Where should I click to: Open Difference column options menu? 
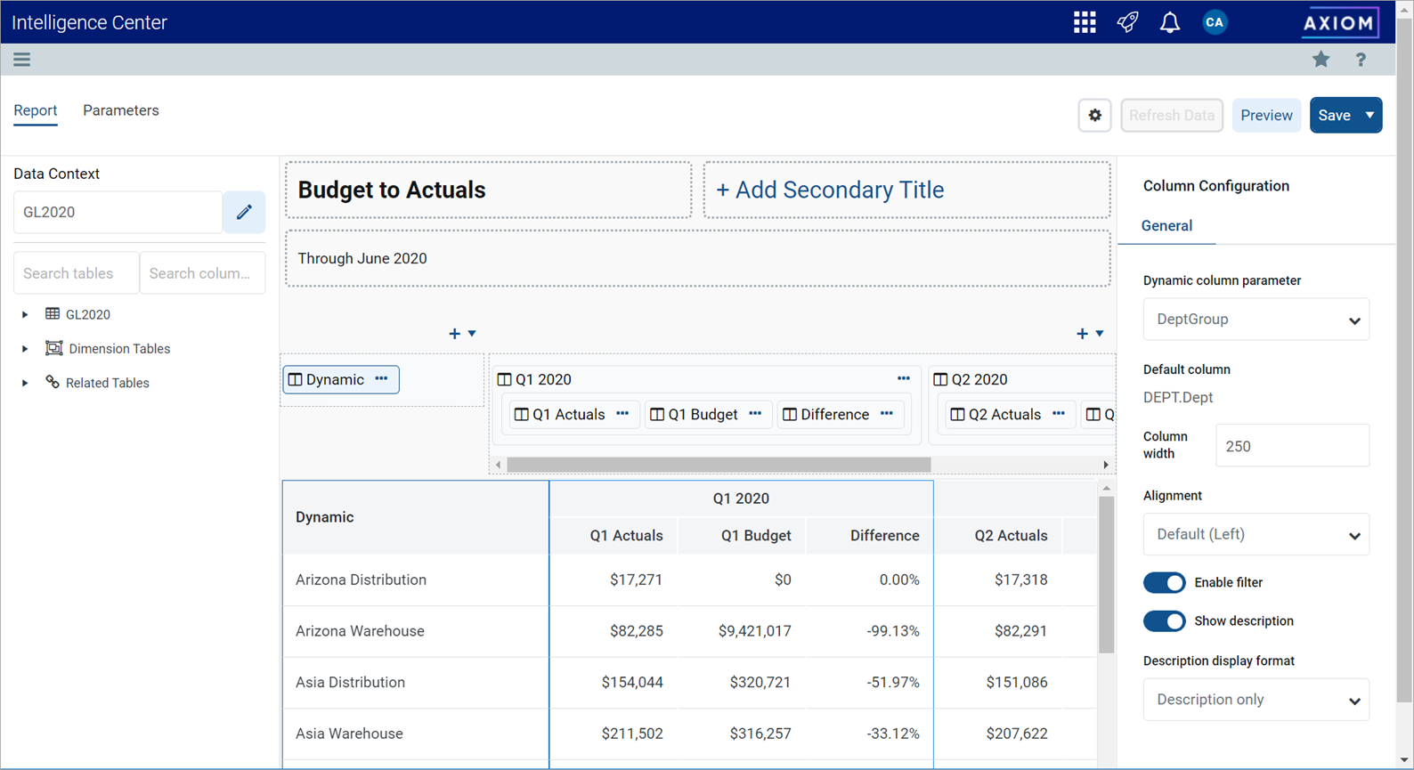tap(887, 414)
